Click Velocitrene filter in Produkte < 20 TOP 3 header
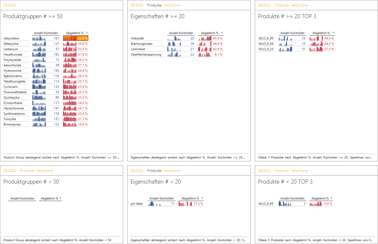Screen dimensions: 378x244 pyautogui.click(x=299, y=171)
